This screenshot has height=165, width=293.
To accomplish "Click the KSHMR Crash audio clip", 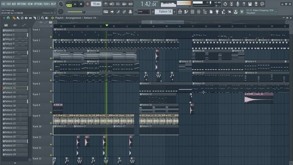I will click(x=259, y=98).
